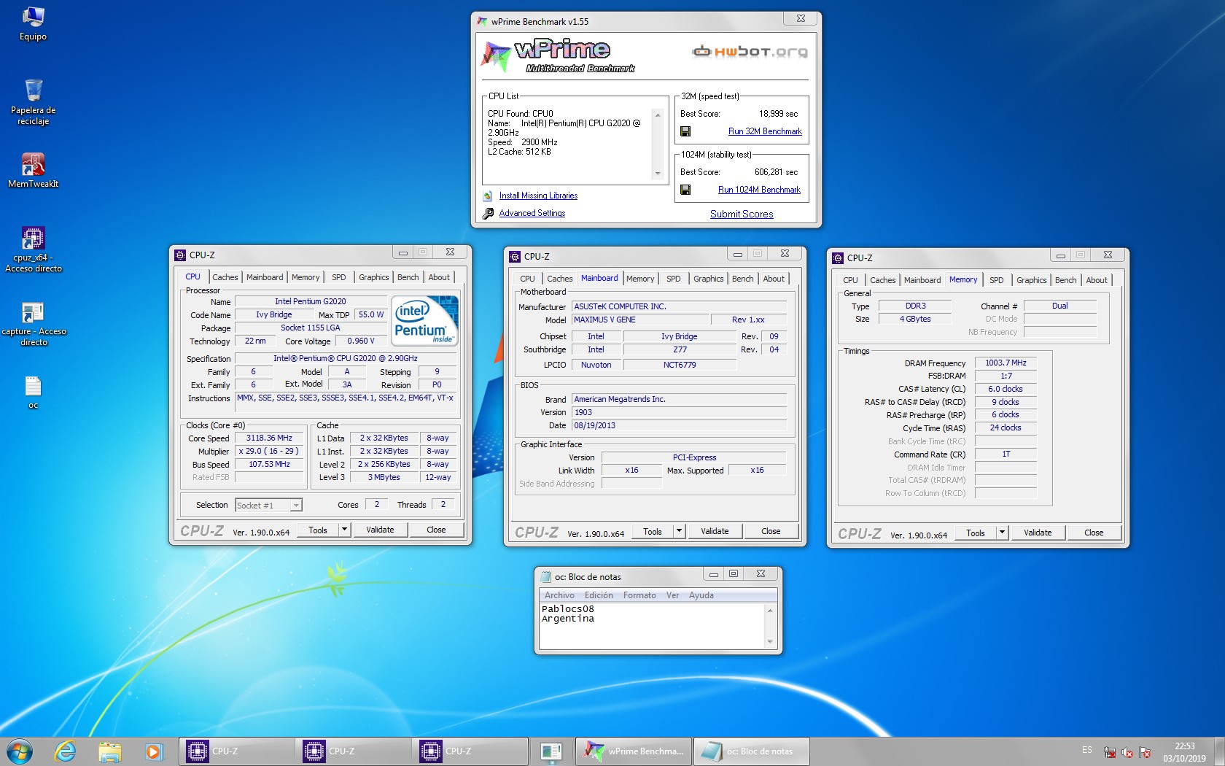Click the save icon for 1024M score
Viewport: 1225px width, 766px height.
pos(685,190)
